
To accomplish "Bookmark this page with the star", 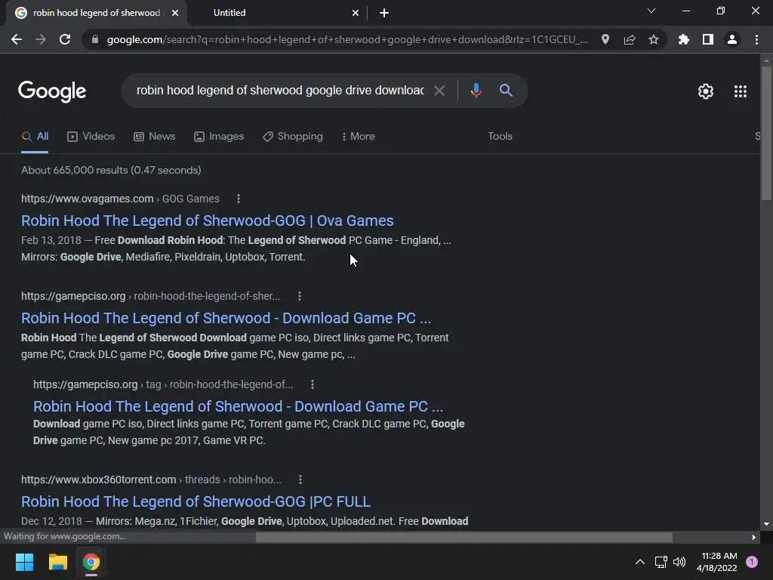I will click(654, 39).
